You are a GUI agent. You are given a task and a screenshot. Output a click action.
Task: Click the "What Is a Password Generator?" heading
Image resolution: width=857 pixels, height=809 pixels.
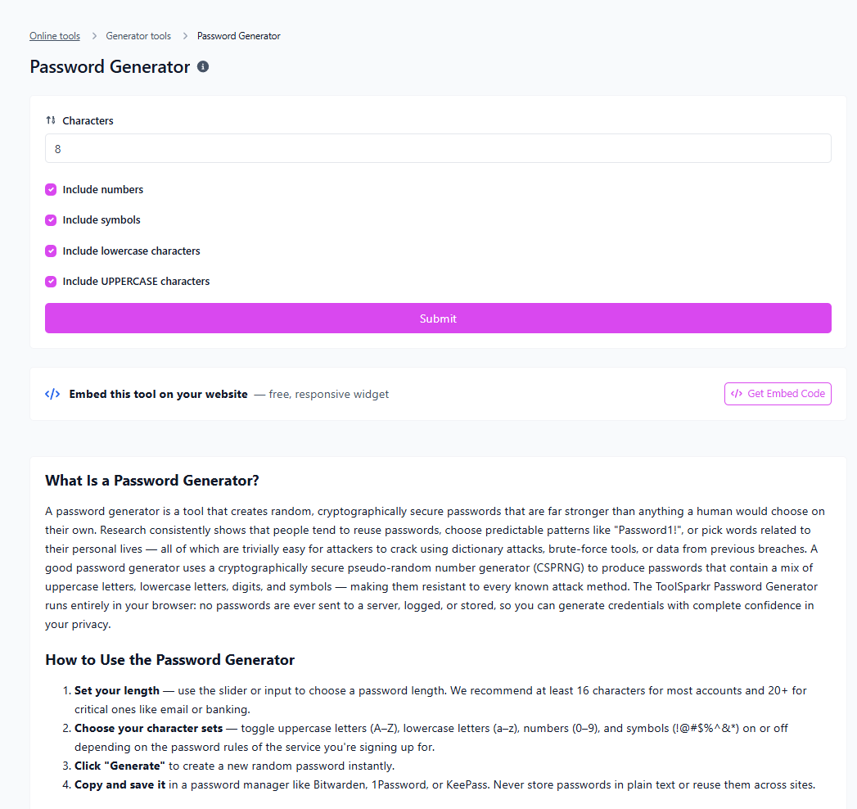pyautogui.click(x=152, y=480)
